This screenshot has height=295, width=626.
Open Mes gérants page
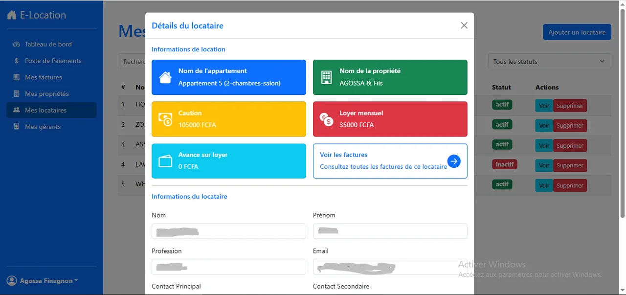pyautogui.click(x=51, y=127)
